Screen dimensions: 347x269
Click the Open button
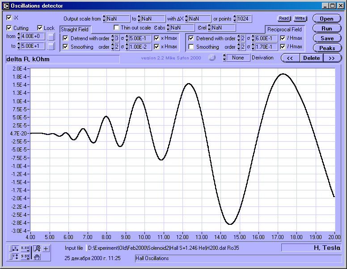(x=326, y=19)
